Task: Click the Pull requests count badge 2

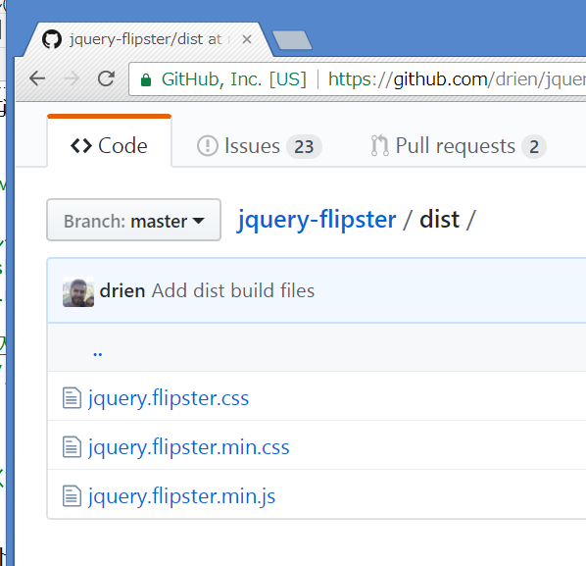Action: coord(534,146)
